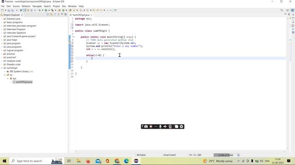295x165 pixels.
Task: Open File Explorer from the taskbar
Action: [x=79, y=161]
